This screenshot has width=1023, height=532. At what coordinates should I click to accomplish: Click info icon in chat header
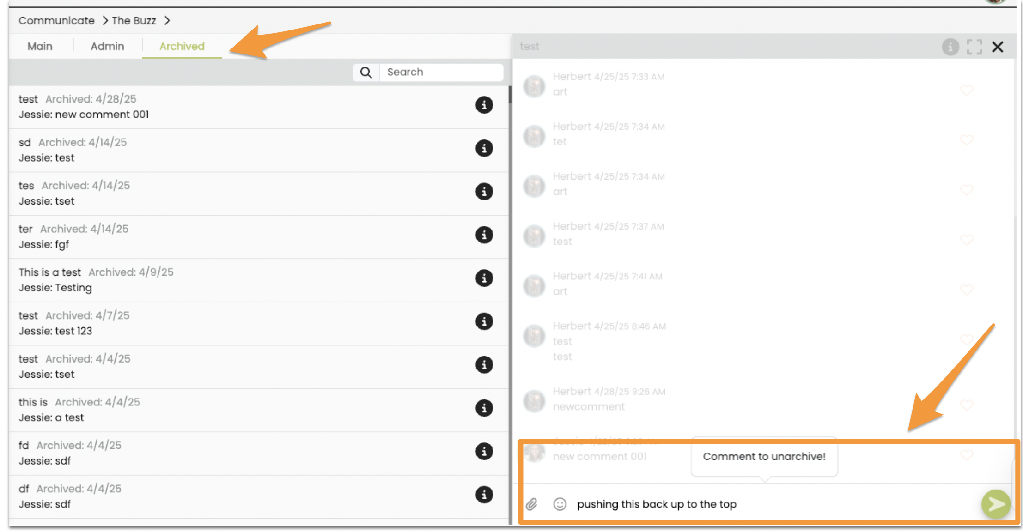point(950,47)
